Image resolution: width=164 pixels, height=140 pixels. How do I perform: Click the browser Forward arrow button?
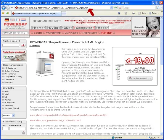click(x=8, y=8)
